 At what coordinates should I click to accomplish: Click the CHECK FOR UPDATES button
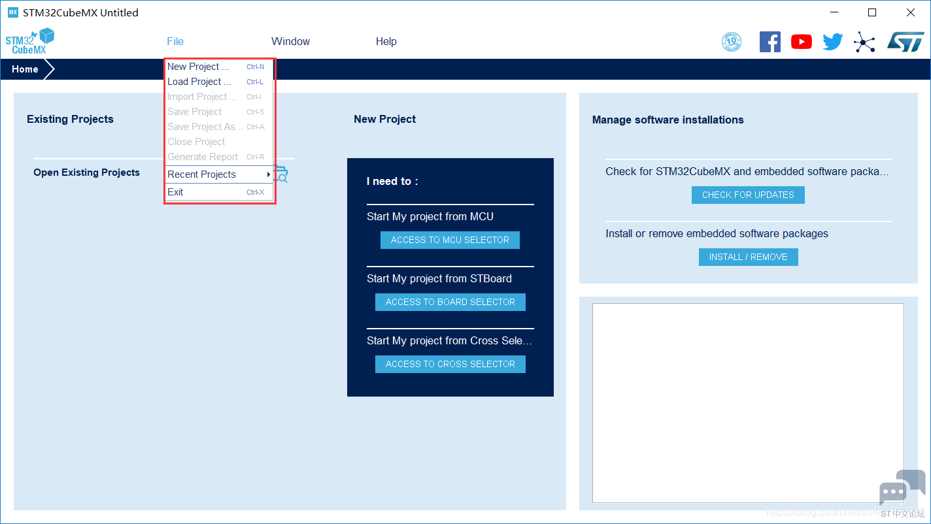[748, 195]
